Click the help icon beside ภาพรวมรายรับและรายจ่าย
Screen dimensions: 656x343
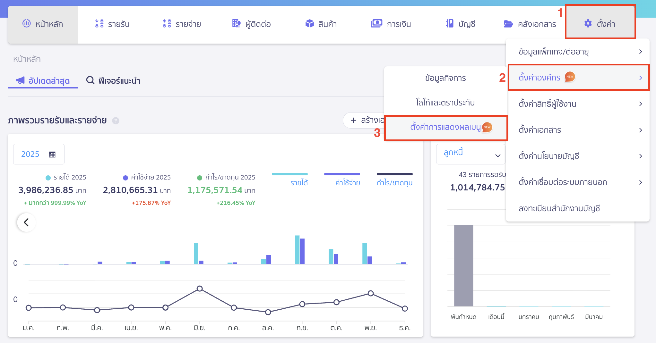(116, 121)
